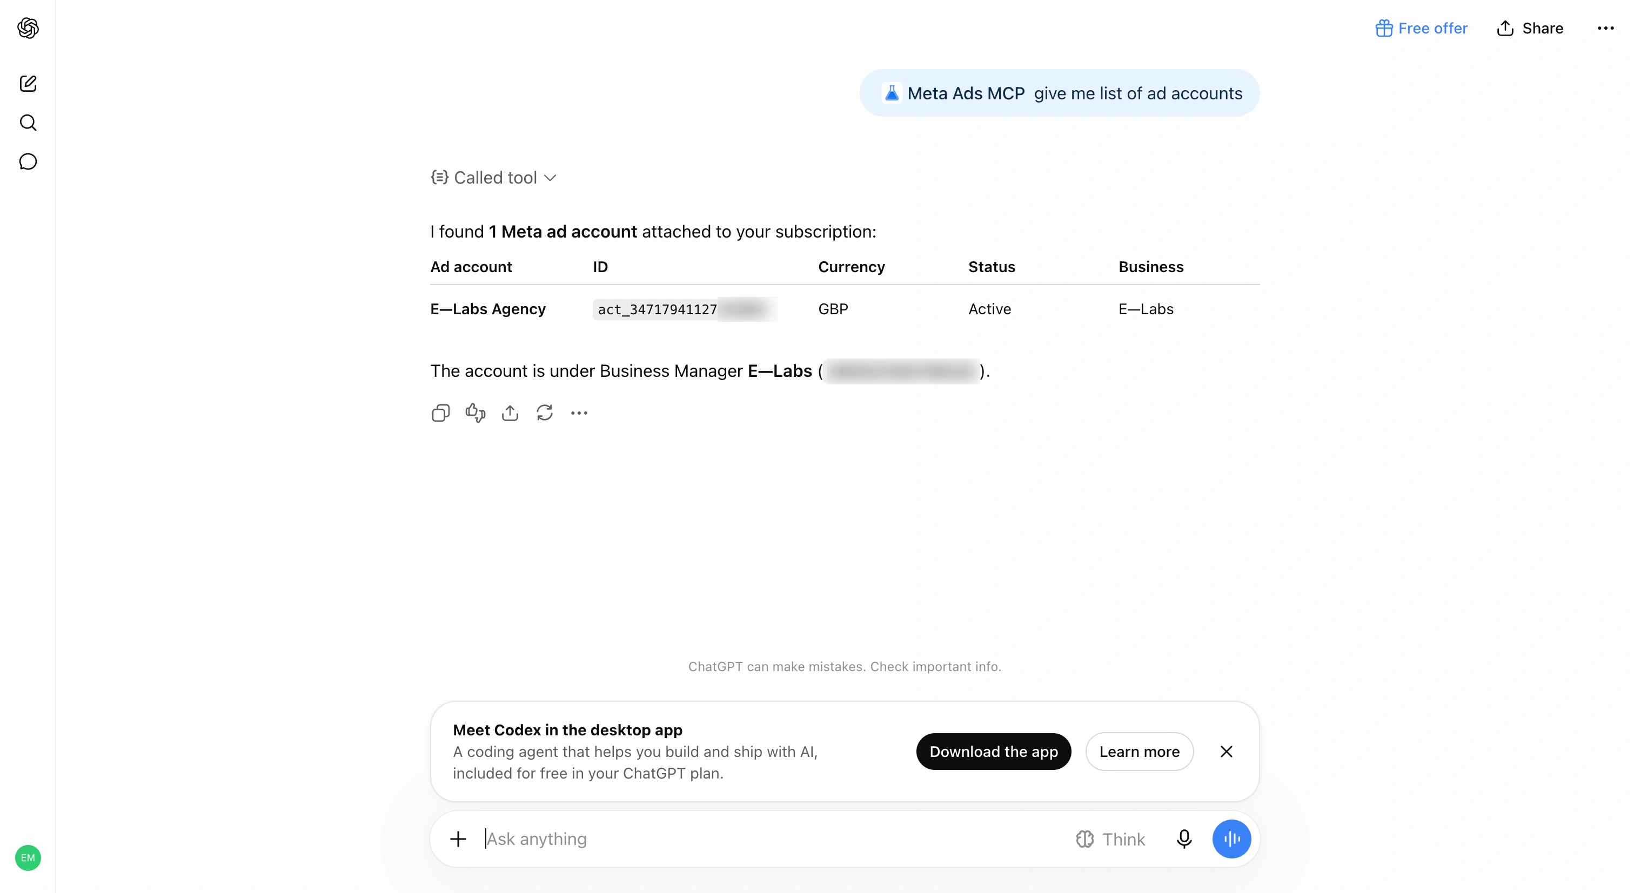Start dictation with the microphone icon
The image size is (1634, 893).
1184,839
